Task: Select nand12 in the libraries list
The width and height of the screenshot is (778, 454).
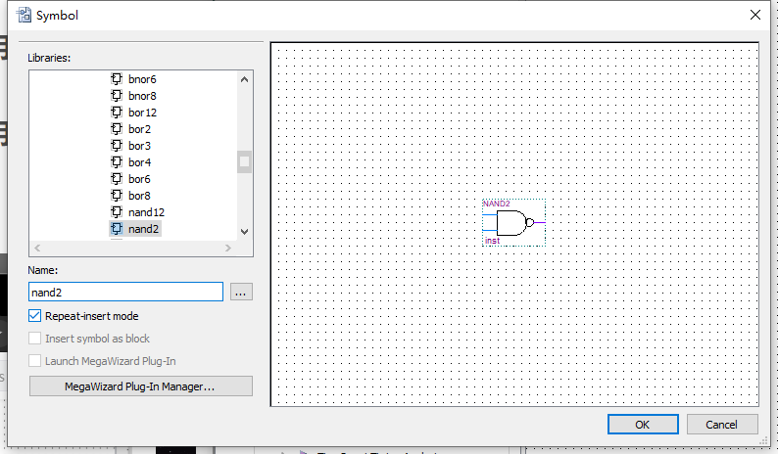Action: (x=146, y=212)
